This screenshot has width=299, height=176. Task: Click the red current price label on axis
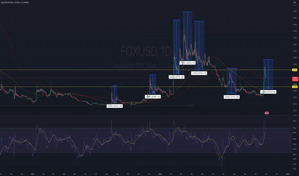pyautogui.click(x=295, y=79)
